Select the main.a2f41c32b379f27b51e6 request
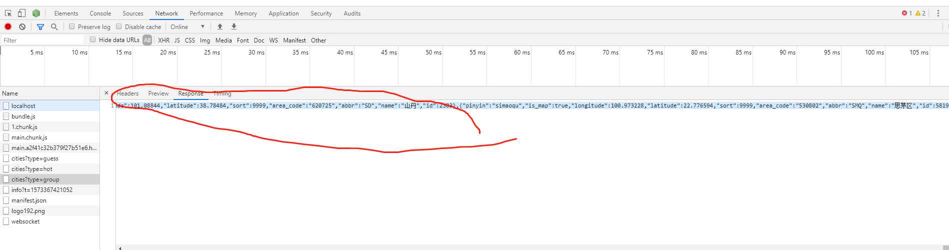 [50, 147]
